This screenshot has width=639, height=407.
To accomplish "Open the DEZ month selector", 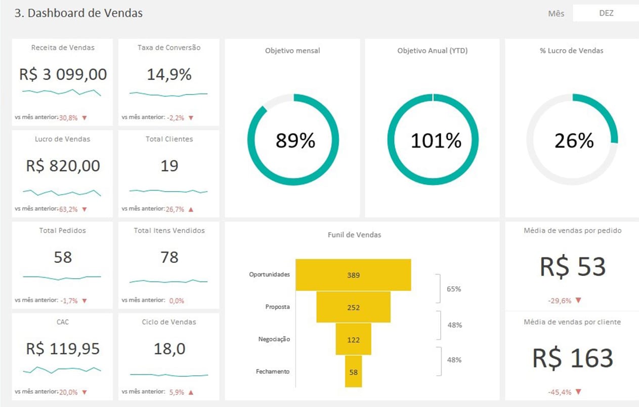I will 606,14.
